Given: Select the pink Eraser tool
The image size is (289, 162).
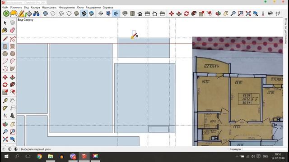Looking at the screenshot, I should [x=13, y=30].
